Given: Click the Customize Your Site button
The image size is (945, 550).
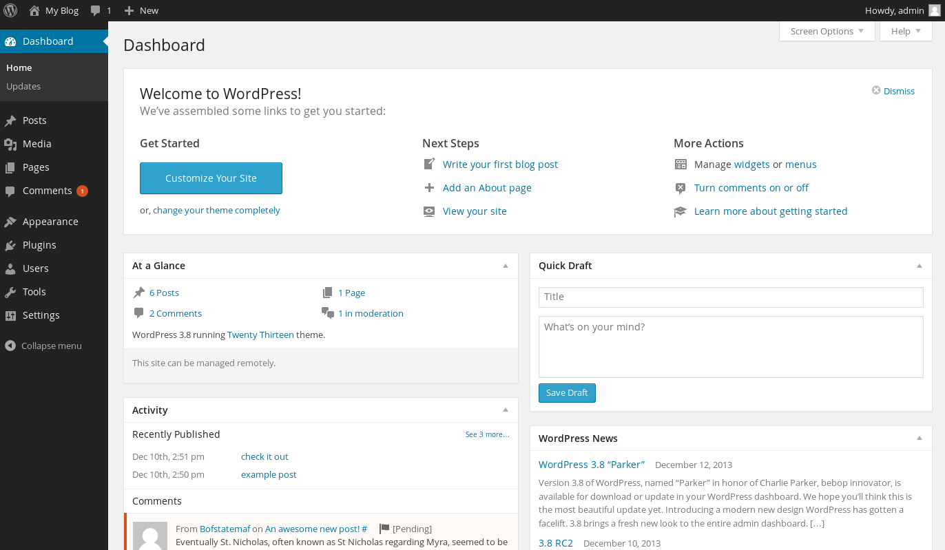Looking at the screenshot, I should pyautogui.click(x=211, y=178).
